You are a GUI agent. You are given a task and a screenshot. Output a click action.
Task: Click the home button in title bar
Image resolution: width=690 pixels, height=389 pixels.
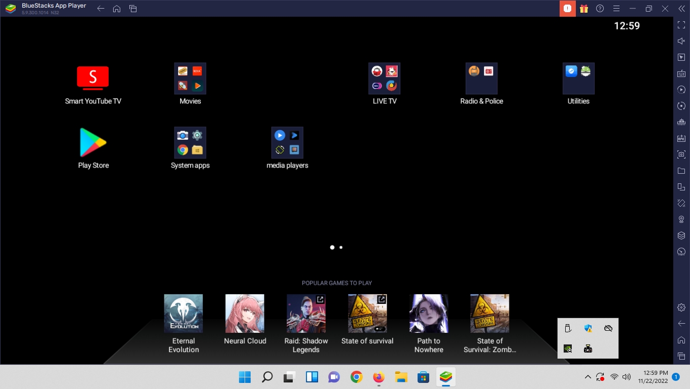[117, 9]
